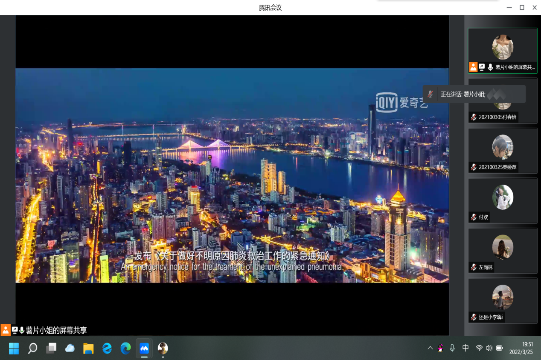The width and height of the screenshot is (541, 360).
Task: Click the 薯片小姐的屏幕共享 label at bottom left
Action: tap(56, 330)
